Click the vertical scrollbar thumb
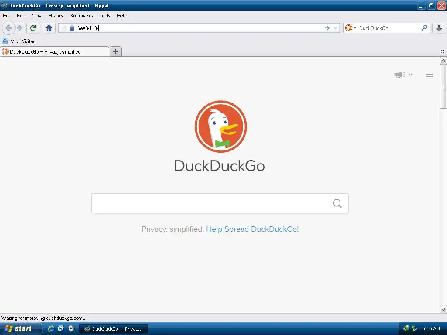Screen dimensions: 447x335 click(x=444, y=86)
